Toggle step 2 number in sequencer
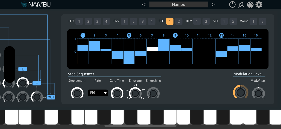 (x=94, y=35)
